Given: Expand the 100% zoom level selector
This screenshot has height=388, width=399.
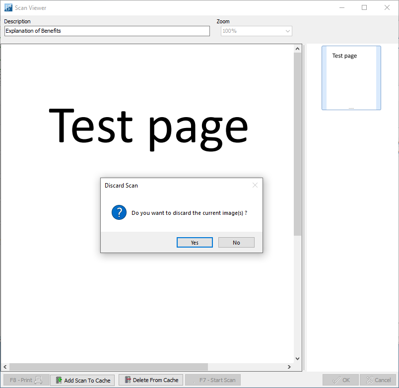Looking at the screenshot, I should pos(256,31).
